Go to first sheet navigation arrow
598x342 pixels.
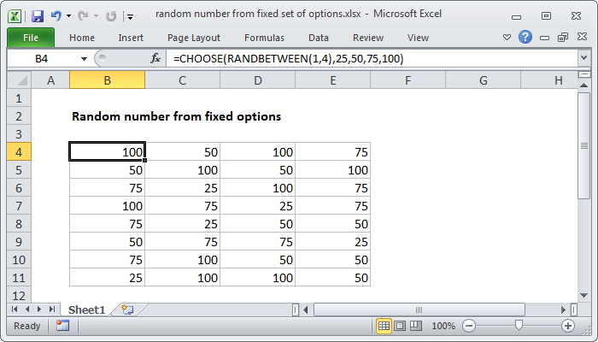[x=15, y=310]
